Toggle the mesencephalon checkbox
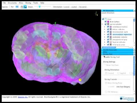This screenshot has width=137, height=103. (x=105, y=24)
